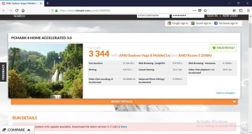Open a new browser tab
252x134 pixels.
(x=48, y=3)
